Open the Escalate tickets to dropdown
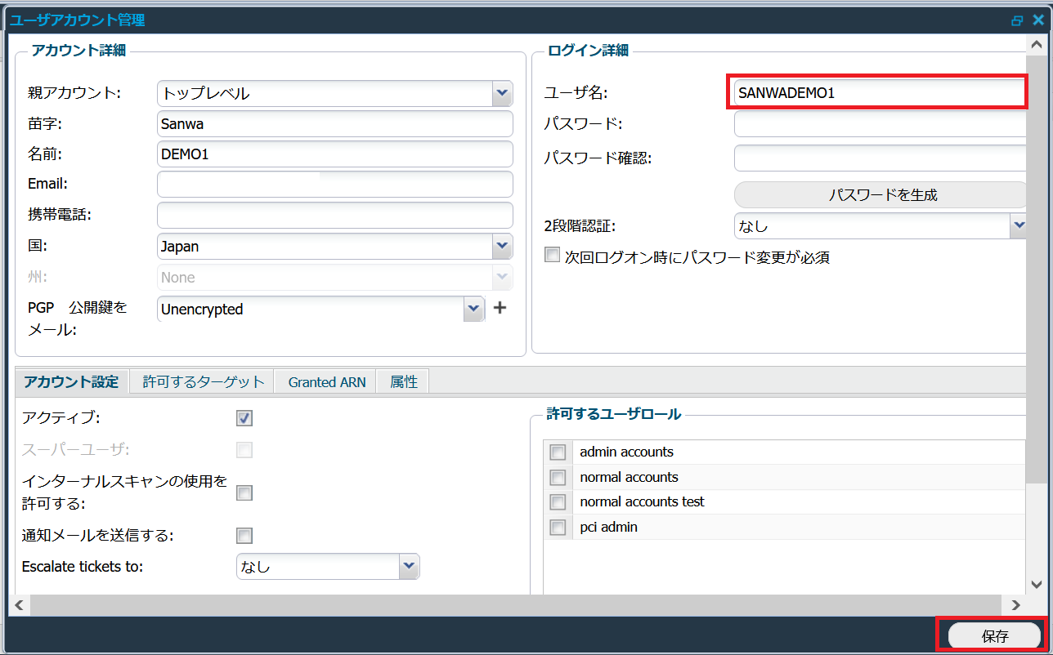 click(x=409, y=566)
